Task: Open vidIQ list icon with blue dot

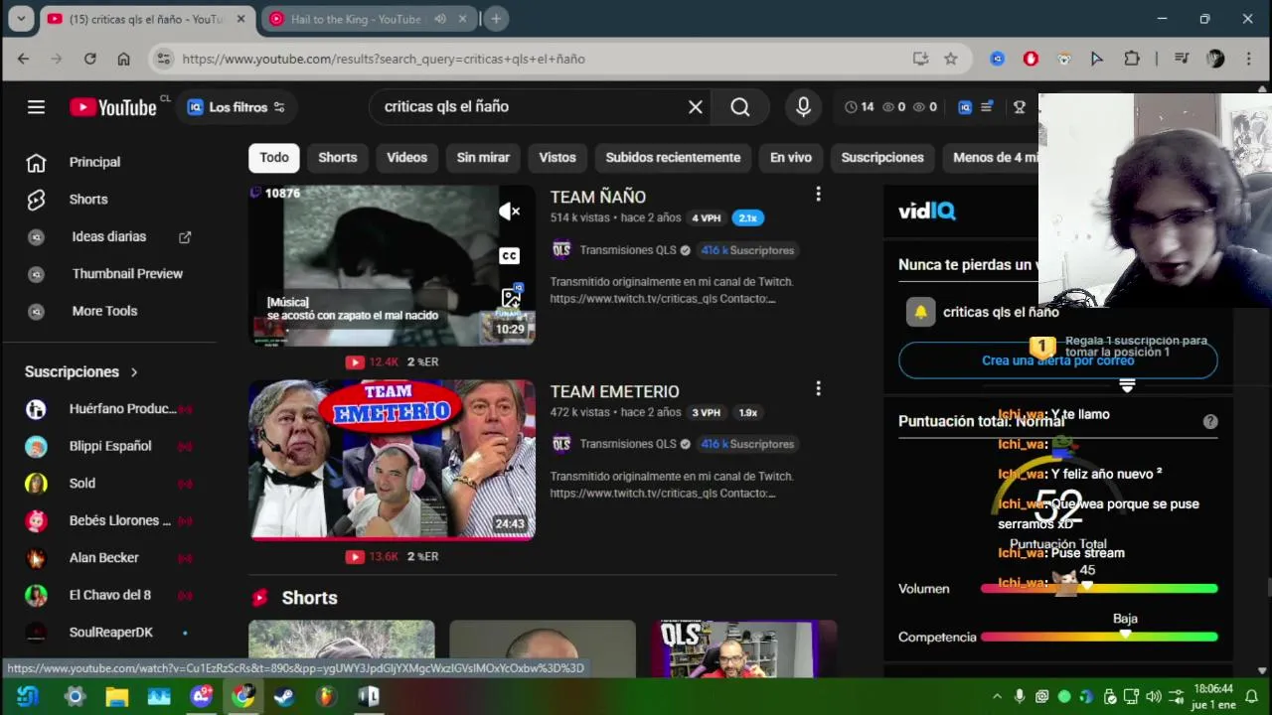Action: [987, 107]
